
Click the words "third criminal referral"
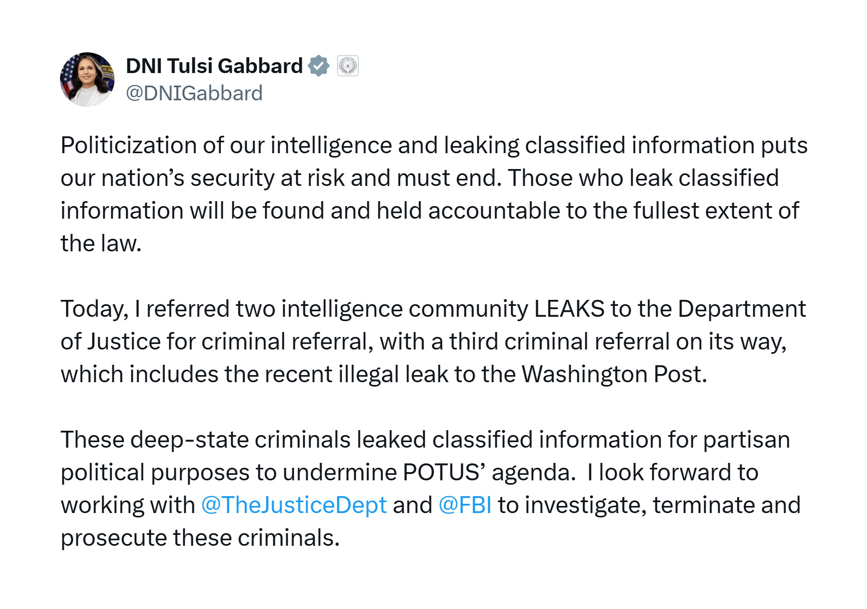click(x=559, y=342)
